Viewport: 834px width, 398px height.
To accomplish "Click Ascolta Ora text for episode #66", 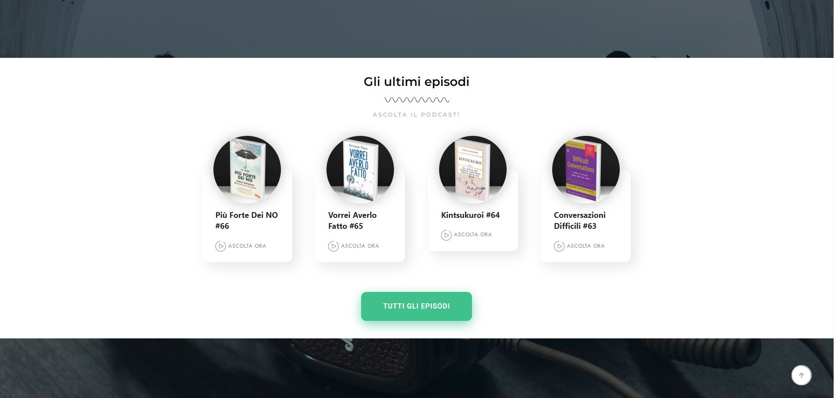I will pos(247,246).
